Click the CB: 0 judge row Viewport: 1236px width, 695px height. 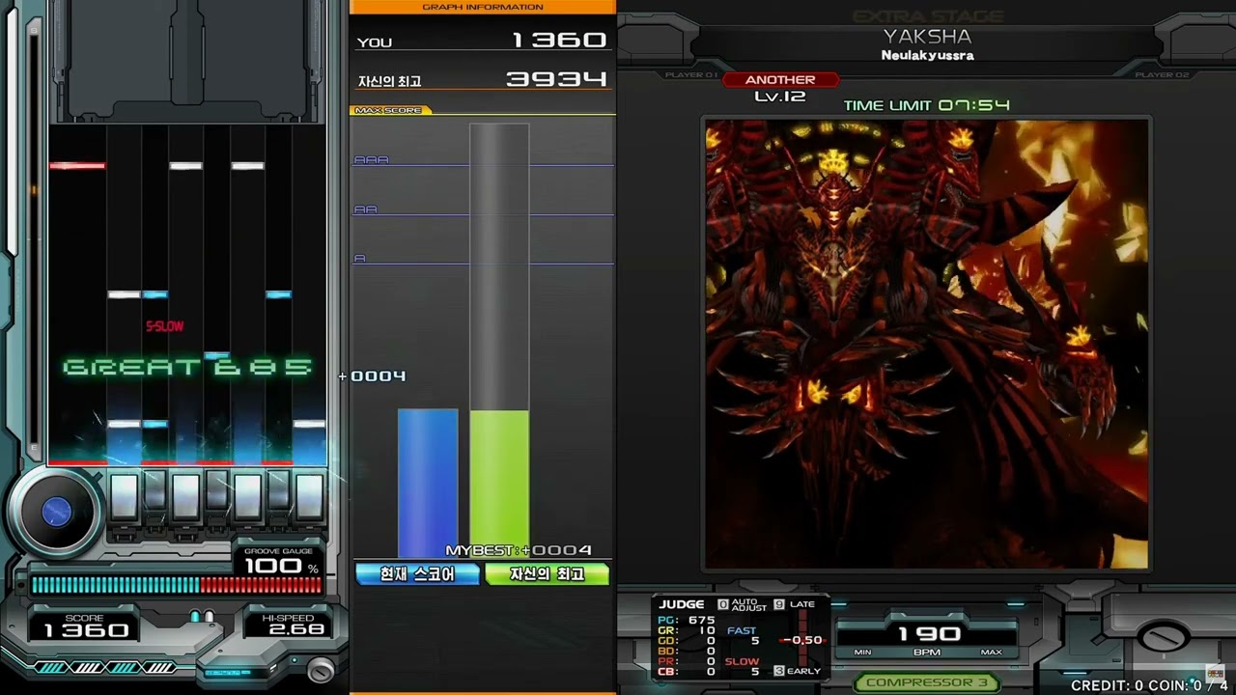pyautogui.click(x=687, y=672)
